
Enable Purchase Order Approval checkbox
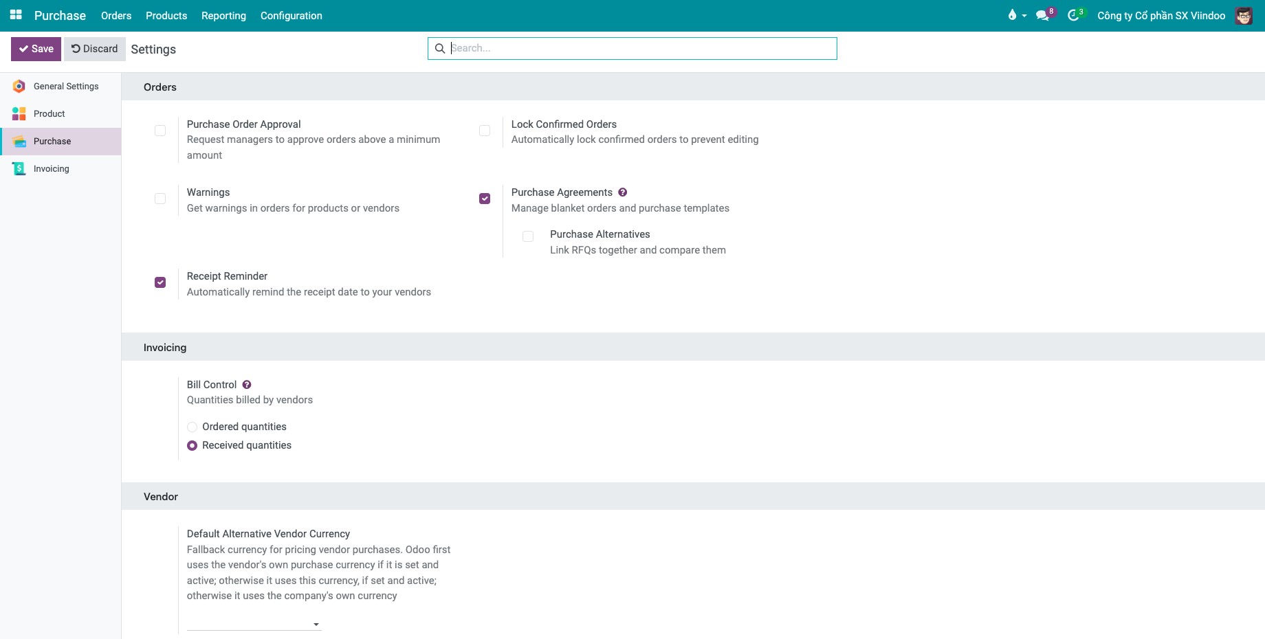[x=160, y=131]
